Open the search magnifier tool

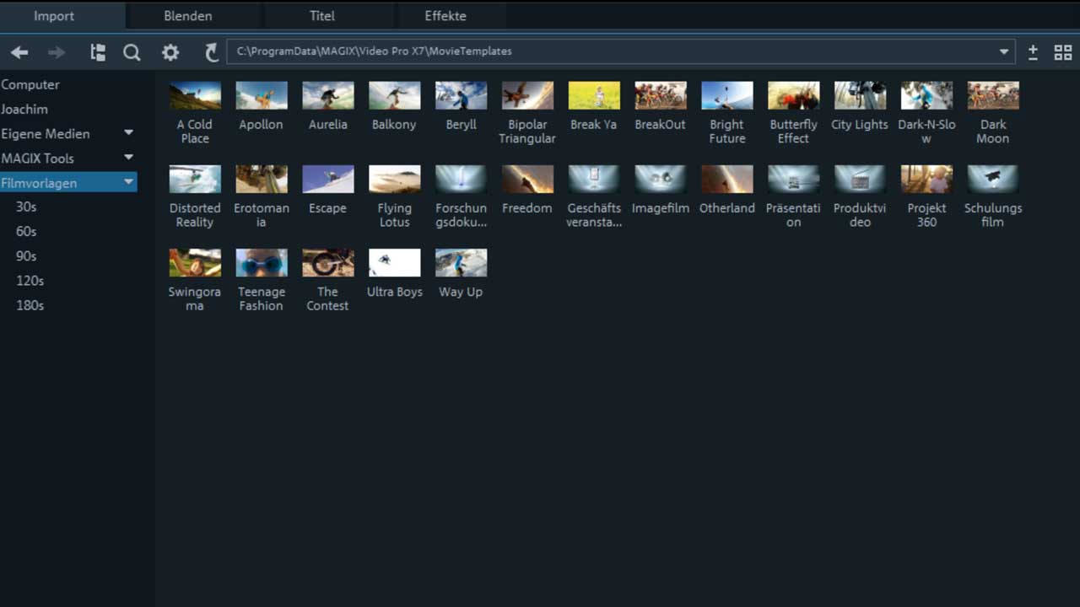[x=132, y=52]
